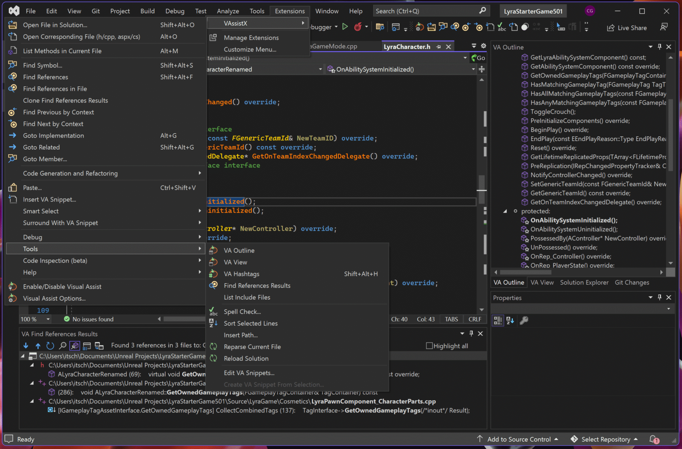The height and width of the screenshot is (449, 682).
Task: Sort Properties alphabetically with the A-Z icon
Action: click(x=510, y=320)
